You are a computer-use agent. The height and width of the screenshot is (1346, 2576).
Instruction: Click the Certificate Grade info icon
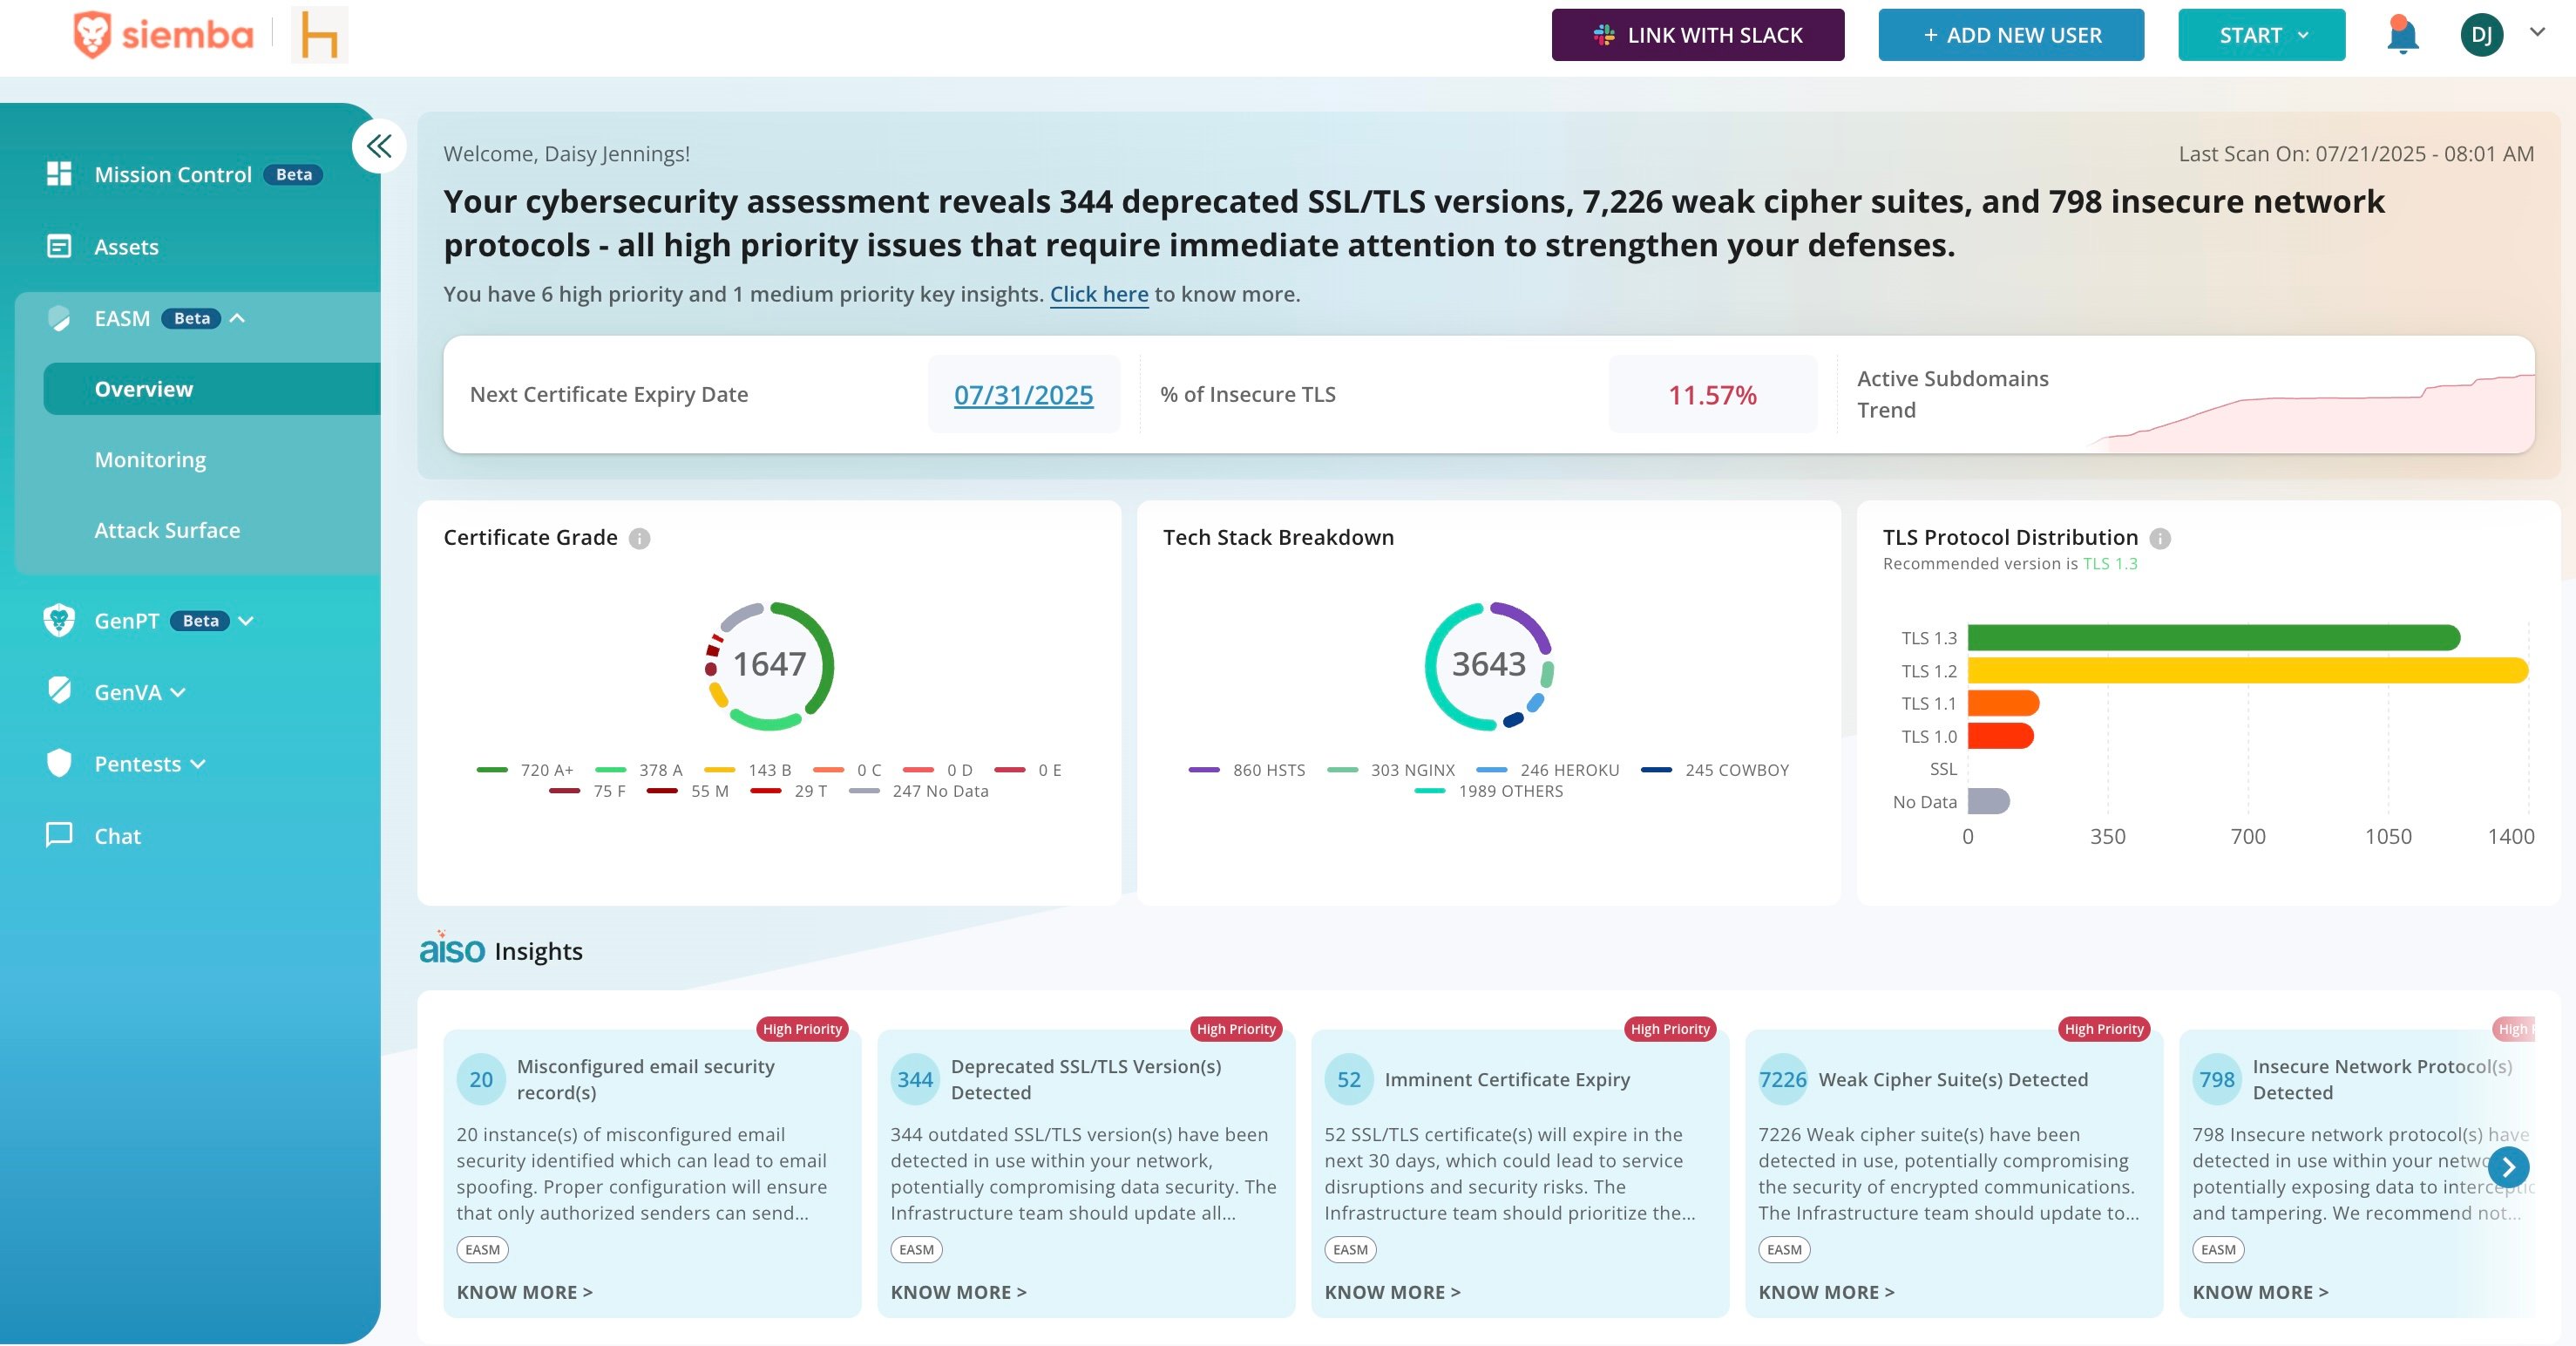tap(639, 539)
